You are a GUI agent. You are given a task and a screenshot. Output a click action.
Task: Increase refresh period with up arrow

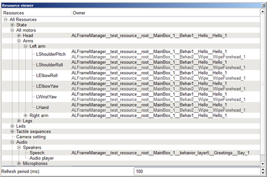[x=263, y=169]
